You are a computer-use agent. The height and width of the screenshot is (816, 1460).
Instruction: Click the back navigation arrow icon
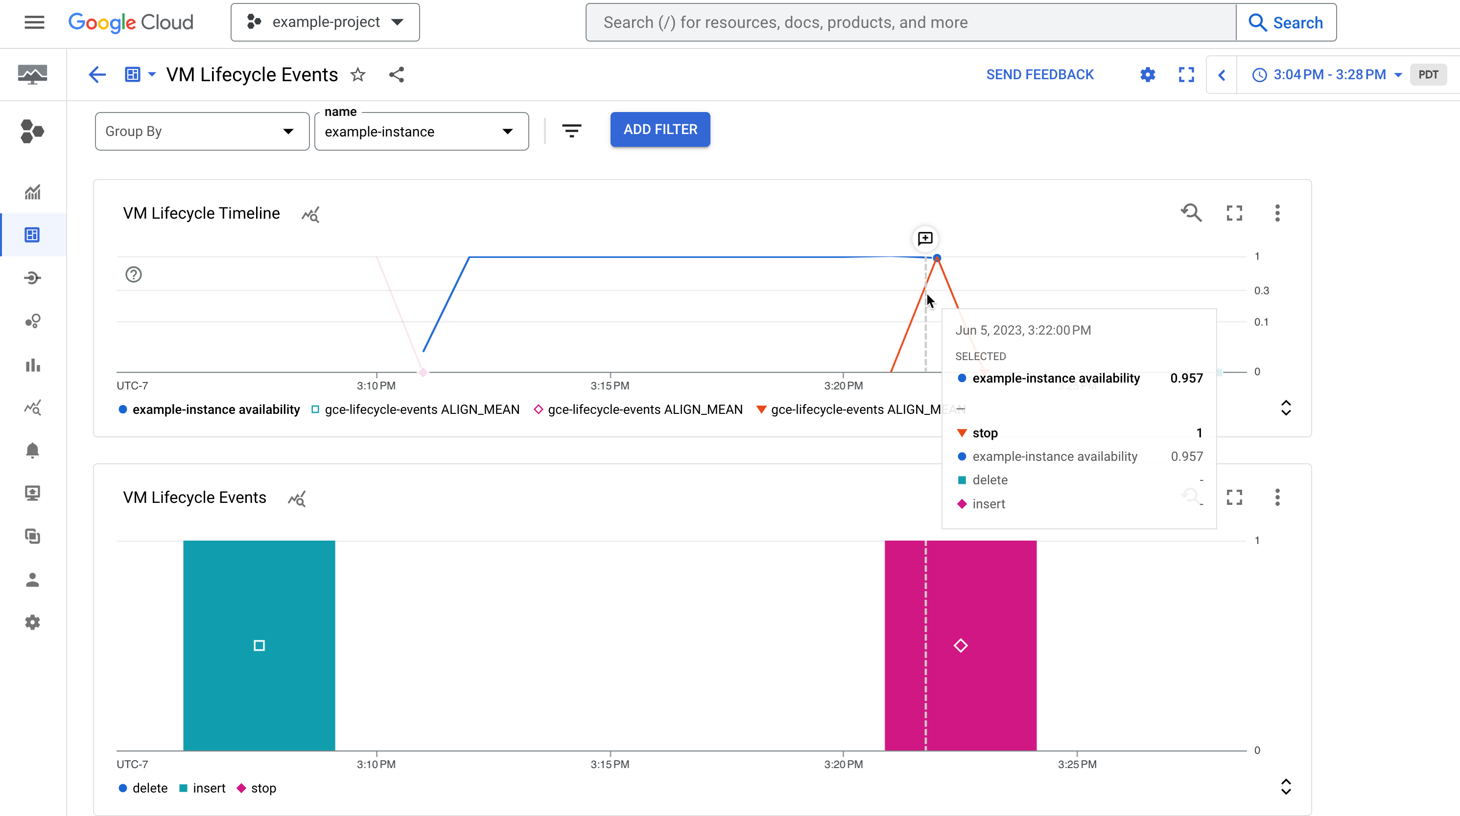pos(96,74)
